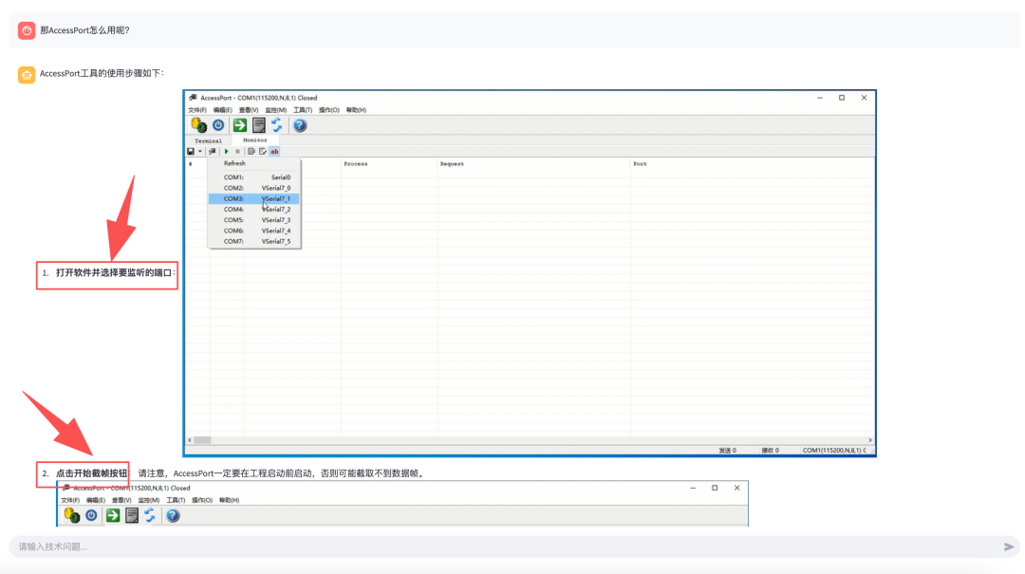Image resolution: width=1025 pixels, height=574 pixels.
Task: Click the save disk icon in Monitor toolbar
Action: (x=191, y=151)
